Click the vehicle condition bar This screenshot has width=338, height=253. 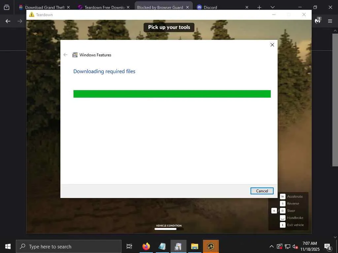[x=169, y=229]
